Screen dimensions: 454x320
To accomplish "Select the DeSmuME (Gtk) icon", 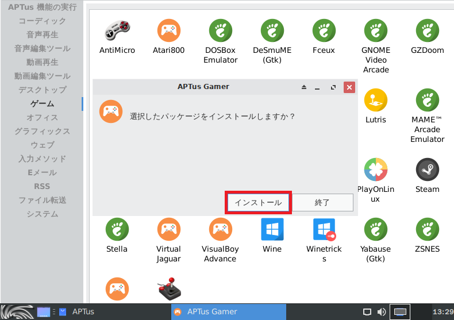I will pos(272,30).
